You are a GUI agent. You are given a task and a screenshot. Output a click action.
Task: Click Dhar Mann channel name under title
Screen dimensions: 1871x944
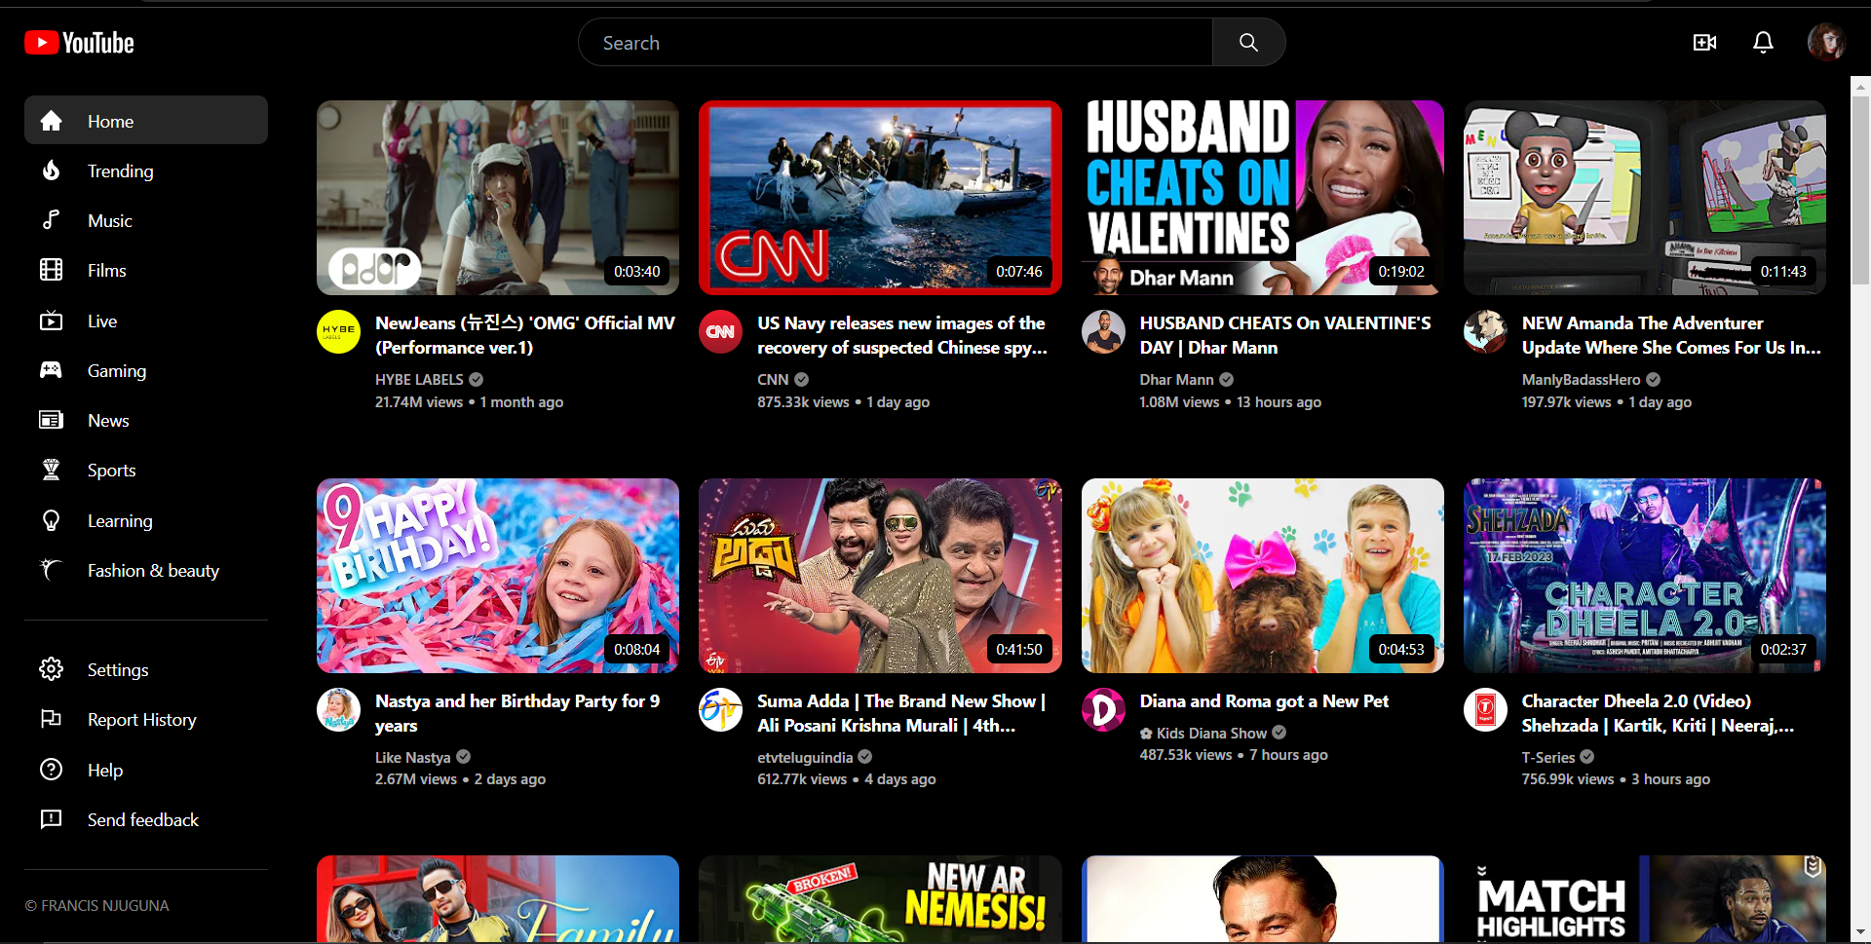click(1176, 380)
